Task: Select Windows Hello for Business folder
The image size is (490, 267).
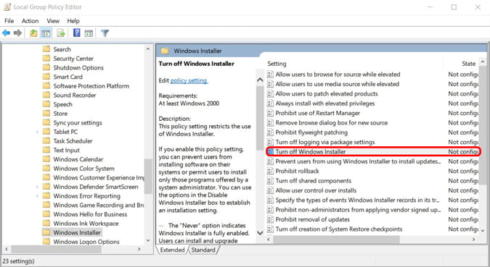Action: click(90, 214)
